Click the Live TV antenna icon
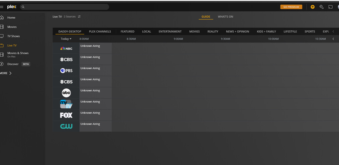Screen dimensions: 339x165 pos(2,45)
